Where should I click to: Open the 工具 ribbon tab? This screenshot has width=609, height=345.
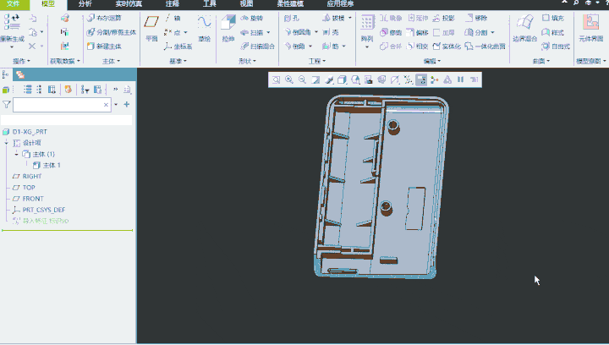(x=210, y=4)
